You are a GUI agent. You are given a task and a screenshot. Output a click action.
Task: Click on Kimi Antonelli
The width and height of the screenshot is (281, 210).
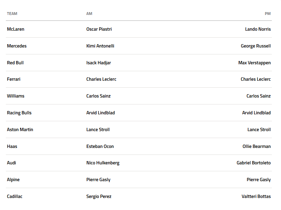pyautogui.click(x=100, y=46)
